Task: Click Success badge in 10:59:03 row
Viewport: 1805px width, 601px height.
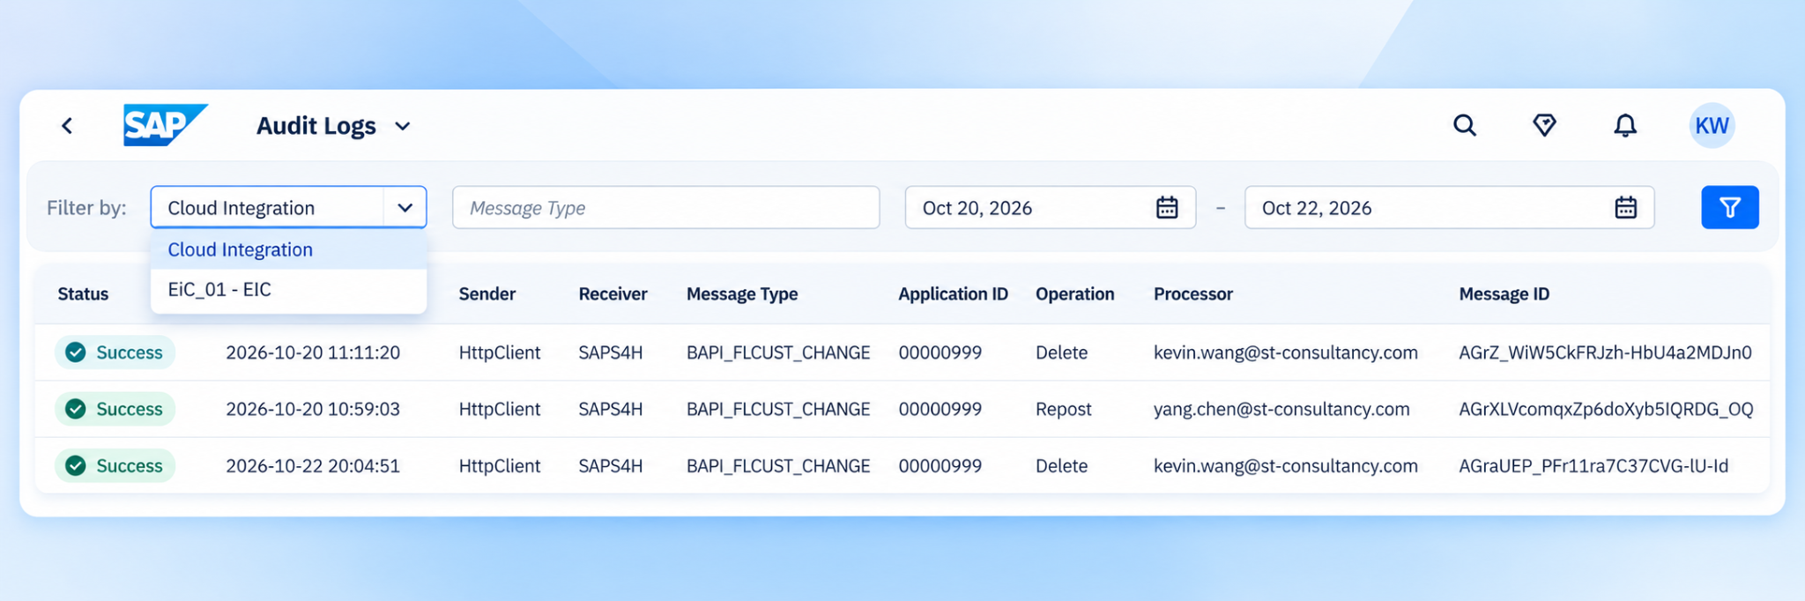Action: coord(115,409)
